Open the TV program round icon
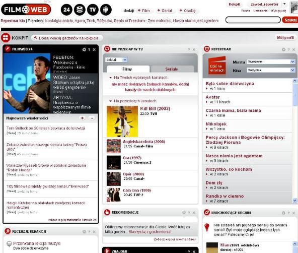The height and width of the screenshot is (253, 298). pos(93,10)
